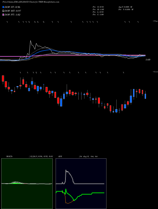Open the dark blue ADX indicator chart

click(81, 184)
